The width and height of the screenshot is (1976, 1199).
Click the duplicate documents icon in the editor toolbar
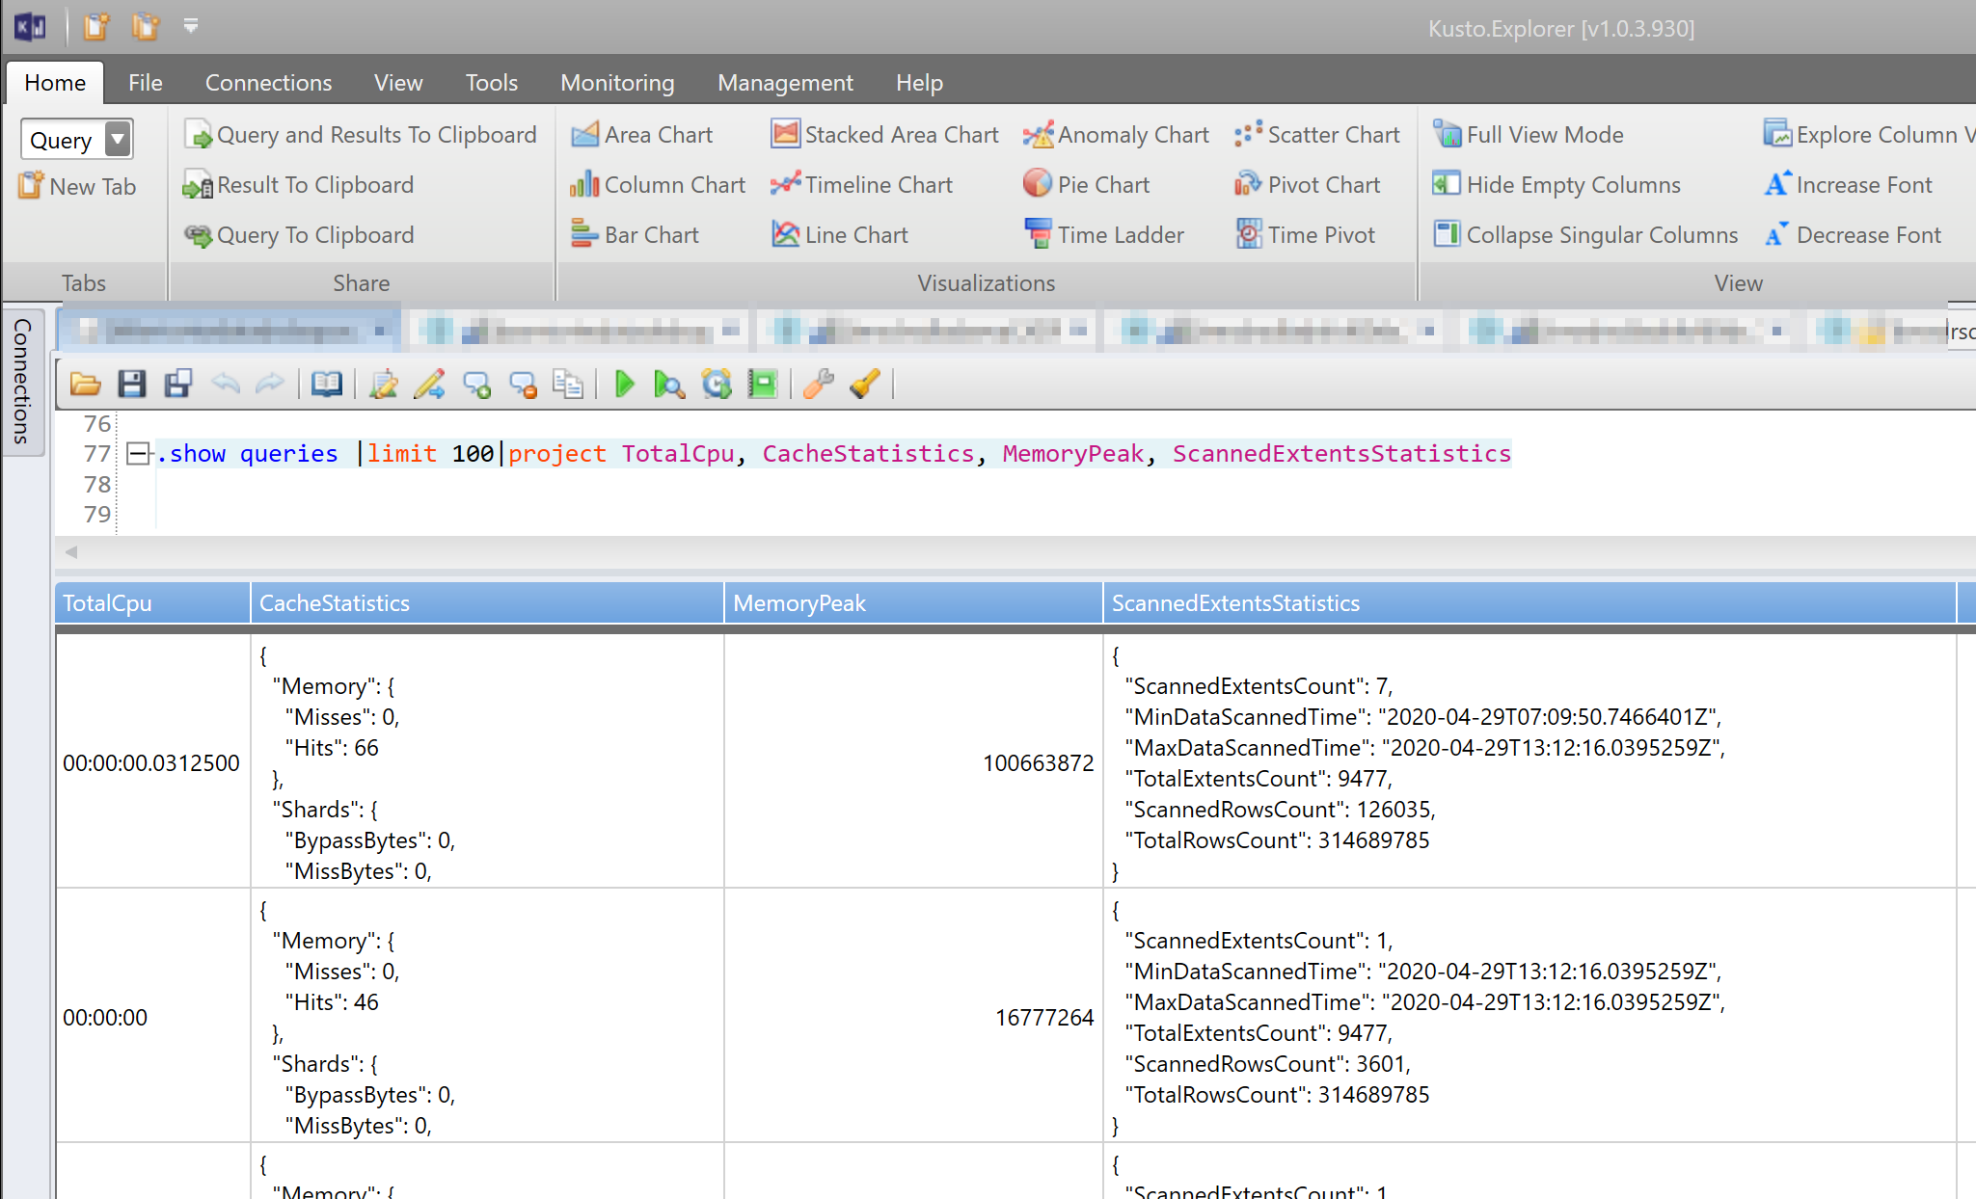pos(568,385)
